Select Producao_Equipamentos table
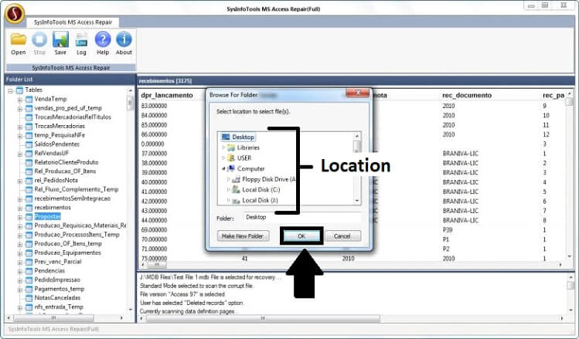 (67, 253)
